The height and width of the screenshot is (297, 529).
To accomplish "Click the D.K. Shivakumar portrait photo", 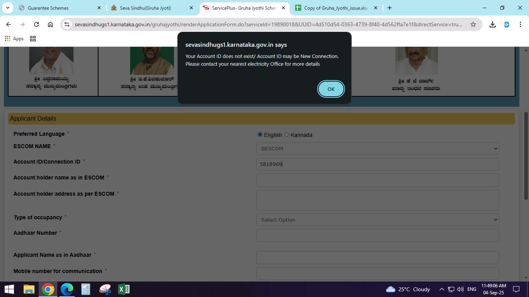I will click(x=152, y=61).
